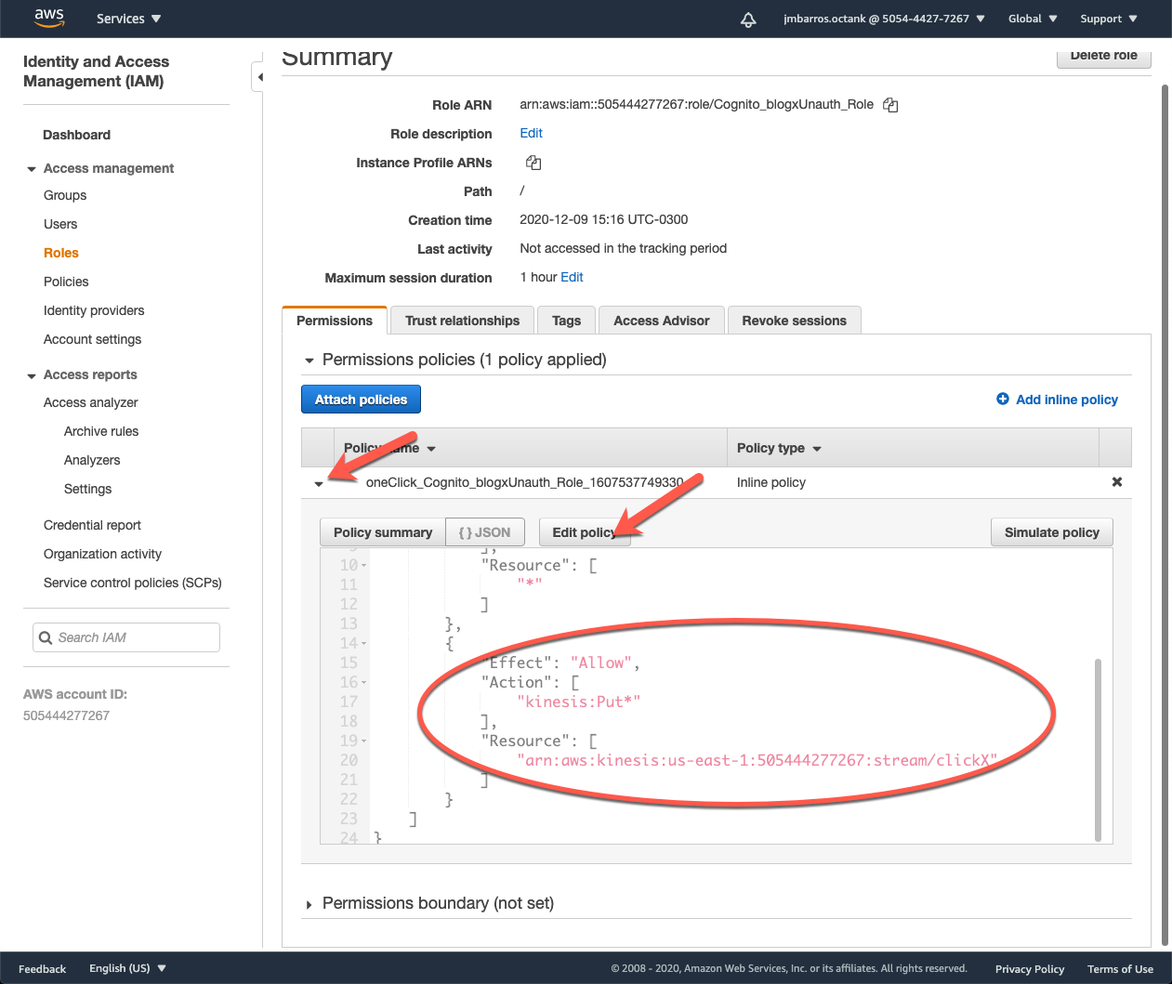Collapse the Permissions policies section
Viewport: 1172px width, 984px height.
pos(309,361)
